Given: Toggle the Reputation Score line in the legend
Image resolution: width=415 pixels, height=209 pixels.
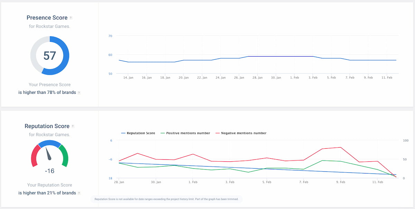Looking at the screenshot, I should [142, 133].
